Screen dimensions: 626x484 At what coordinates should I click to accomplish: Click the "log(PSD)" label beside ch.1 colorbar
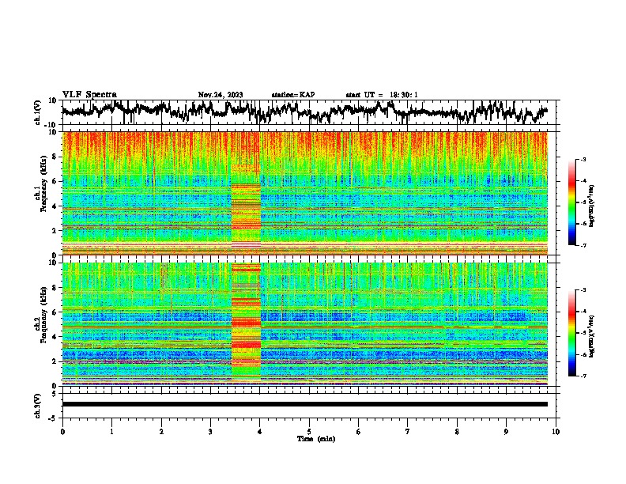point(591,206)
